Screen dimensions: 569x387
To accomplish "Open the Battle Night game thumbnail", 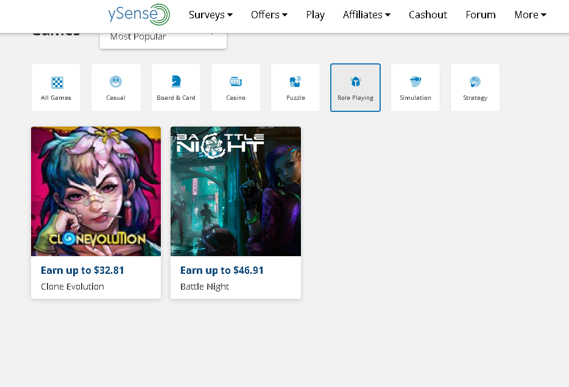I will click(x=236, y=191).
